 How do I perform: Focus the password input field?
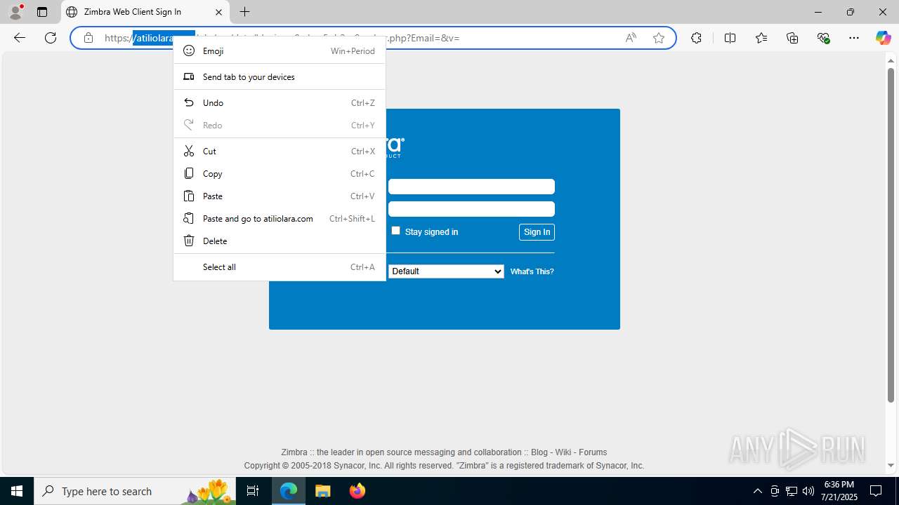click(471, 209)
